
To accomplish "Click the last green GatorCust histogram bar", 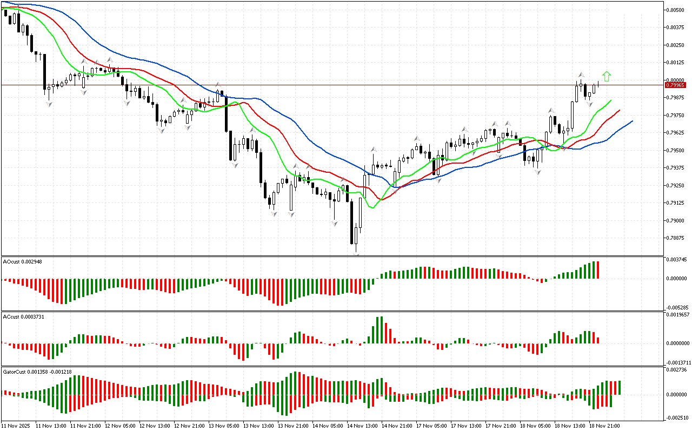I will (620, 387).
